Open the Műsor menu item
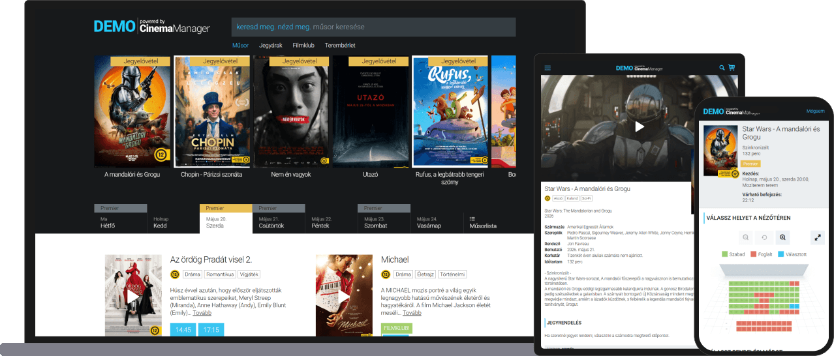834x356 pixels. pyautogui.click(x=240, y=46)
